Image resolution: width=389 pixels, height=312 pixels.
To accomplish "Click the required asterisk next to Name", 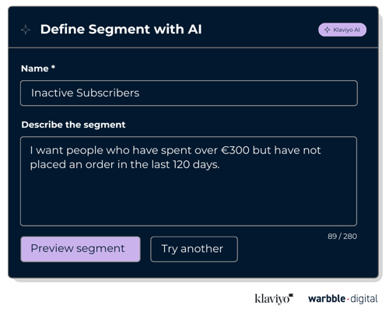I will [53, 67].
